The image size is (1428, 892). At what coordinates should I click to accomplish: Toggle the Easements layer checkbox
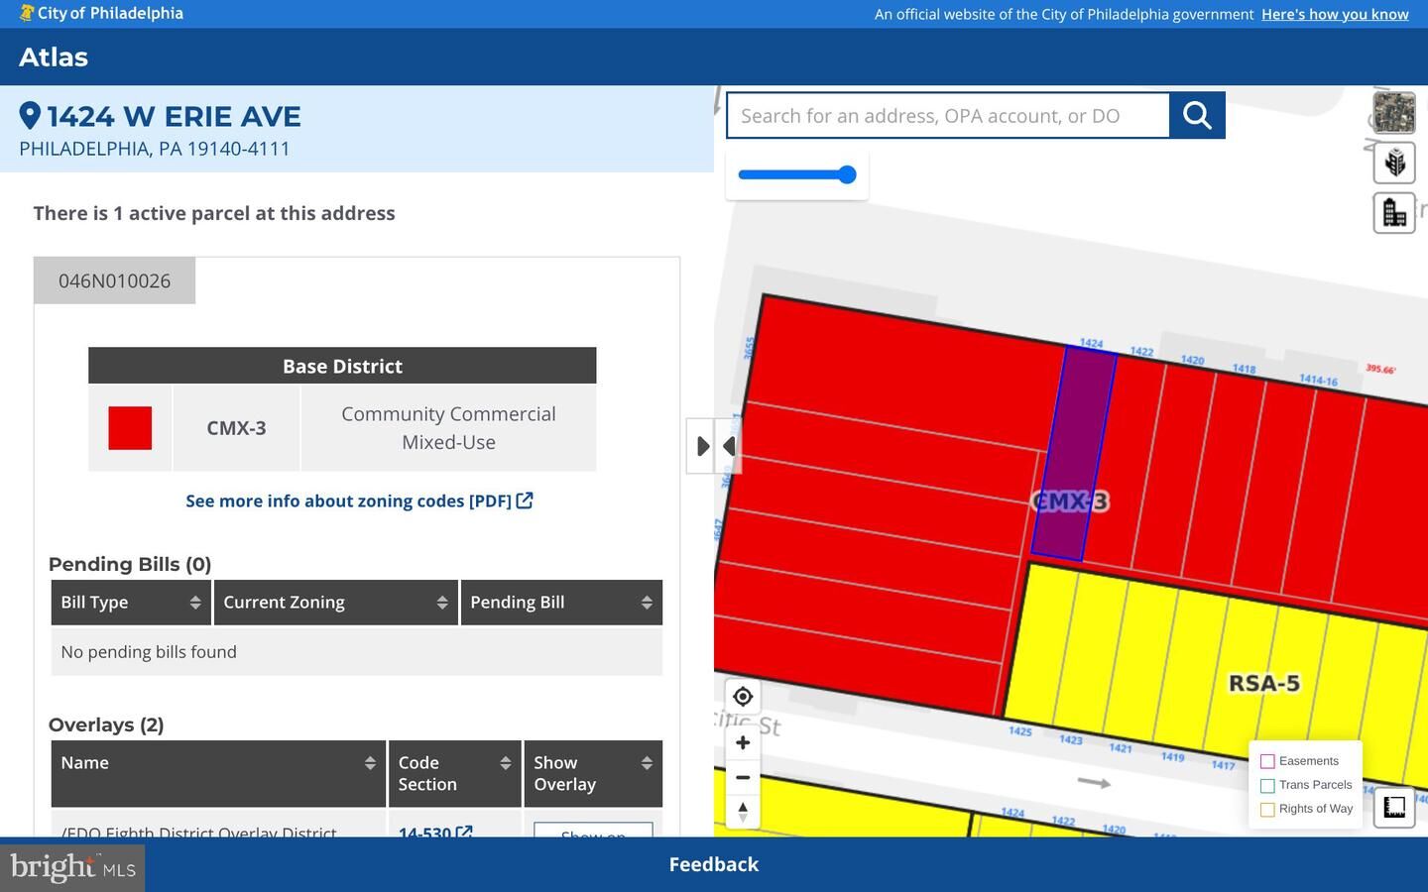click(x=1267, y=761)
